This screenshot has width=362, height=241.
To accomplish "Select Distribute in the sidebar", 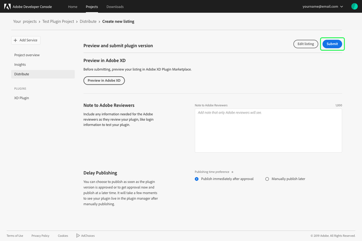I will tap(43, 74).
